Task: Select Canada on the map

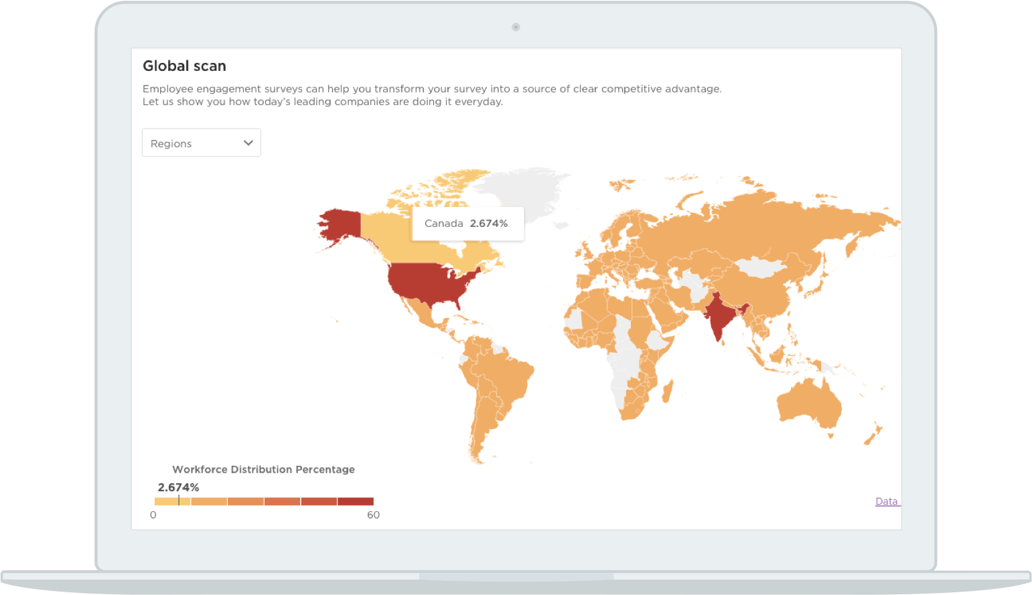Action: click(388, 234)
